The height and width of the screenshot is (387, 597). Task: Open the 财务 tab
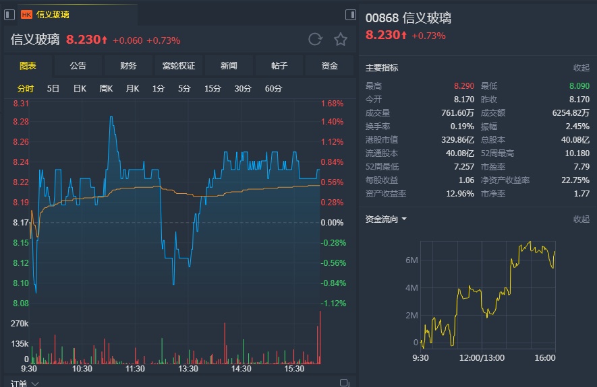128,66
